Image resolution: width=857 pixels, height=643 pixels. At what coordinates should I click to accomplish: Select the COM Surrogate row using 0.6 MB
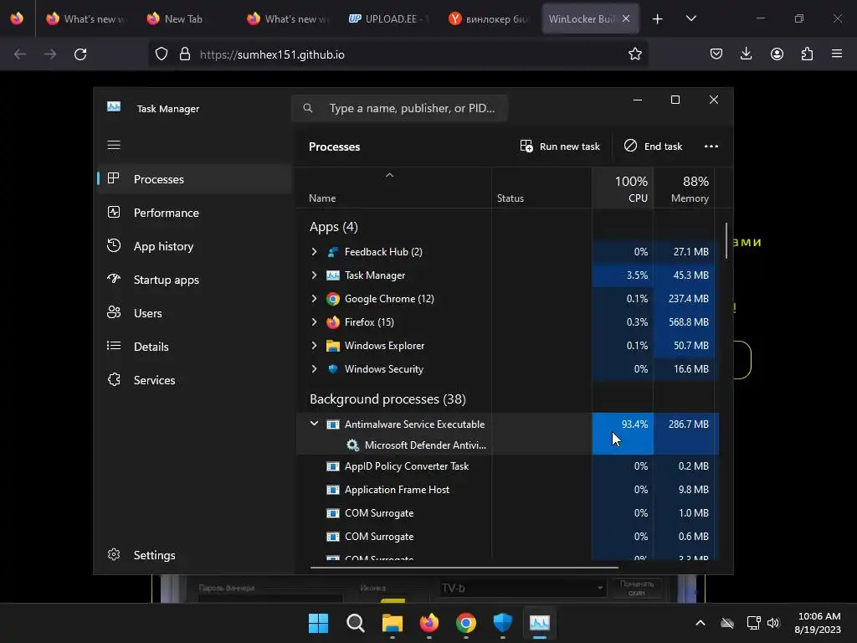[x=507, y=537]
